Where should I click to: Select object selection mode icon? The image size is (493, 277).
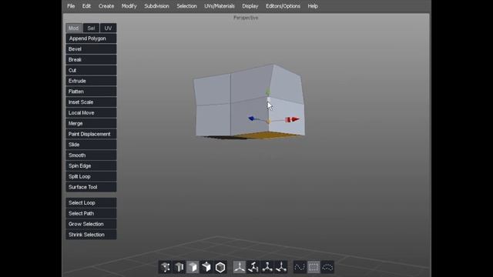206,267
